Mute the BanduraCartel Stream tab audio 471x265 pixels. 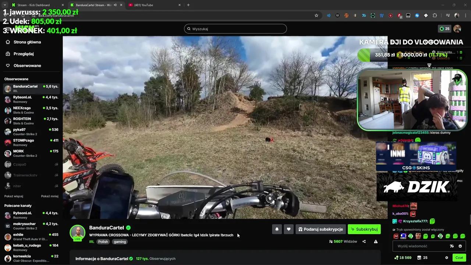(116, 5)
